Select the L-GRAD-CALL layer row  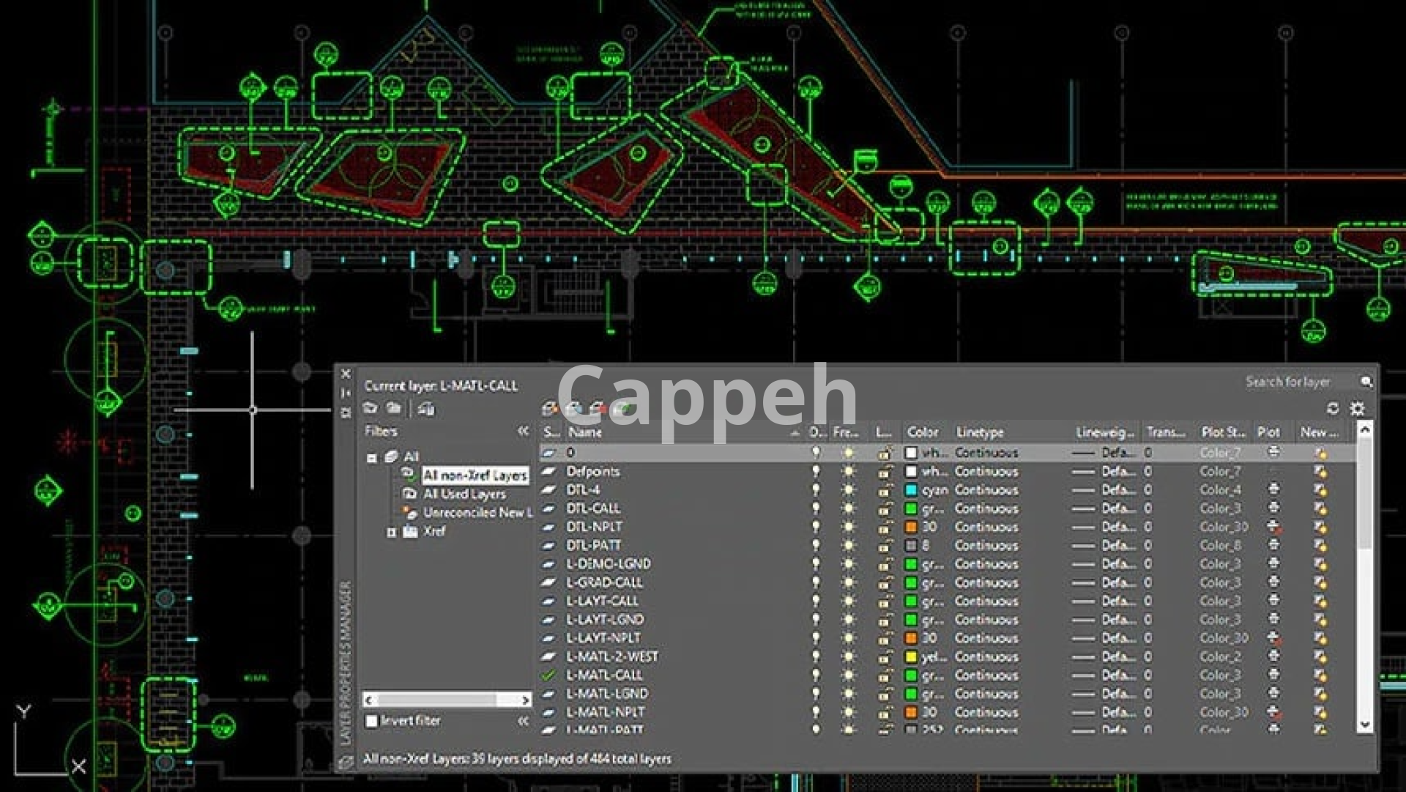pyautogui.click(x=604, y=582)
